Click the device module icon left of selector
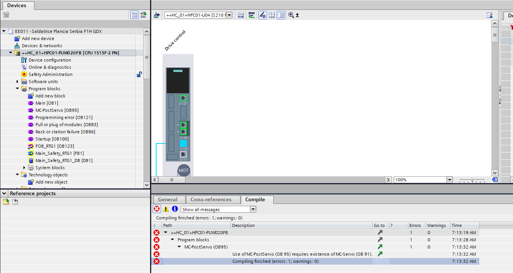Image resolution: width=513 pixels, height=273 pixels. [x=157, y=15]
